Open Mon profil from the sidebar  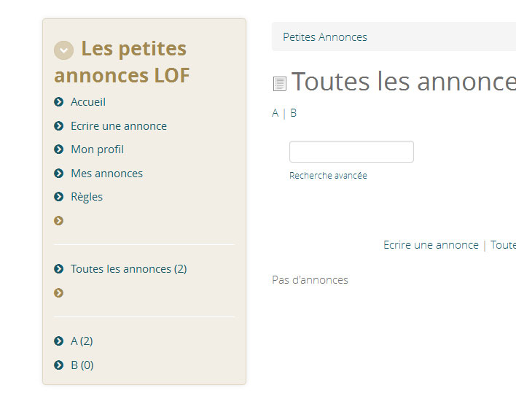(x=98, y=149)
